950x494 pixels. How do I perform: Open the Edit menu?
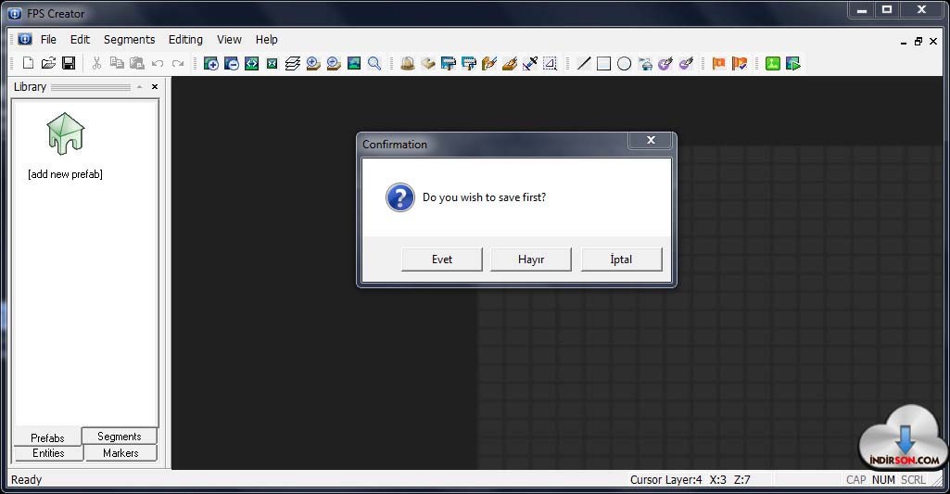click(x=80, y=40)
